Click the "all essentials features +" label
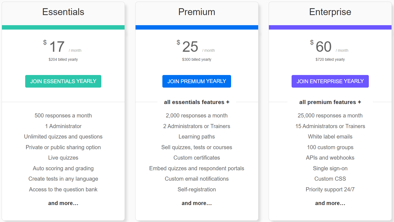394x222 pixels. point(197,102)
